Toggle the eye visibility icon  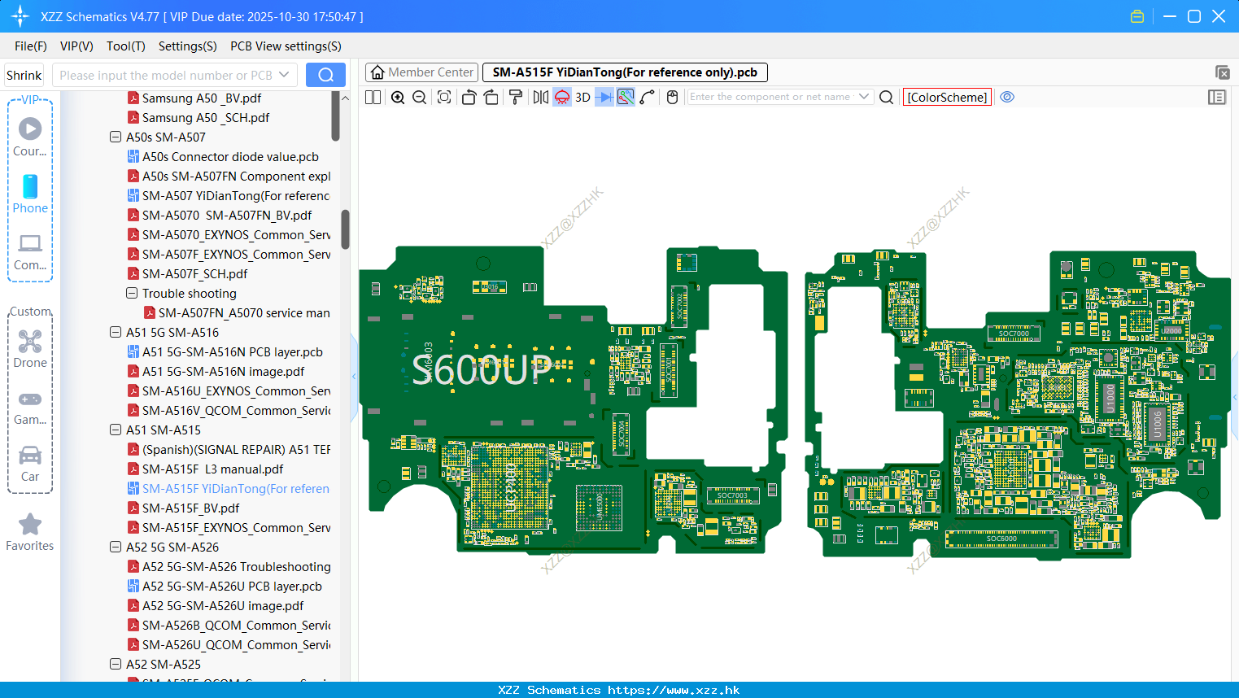1007,97
